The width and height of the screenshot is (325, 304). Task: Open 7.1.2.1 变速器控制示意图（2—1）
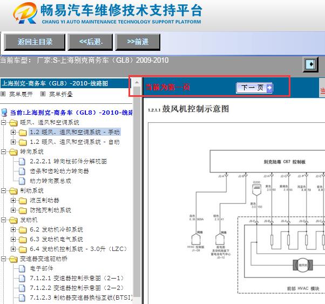click(77, 278)
